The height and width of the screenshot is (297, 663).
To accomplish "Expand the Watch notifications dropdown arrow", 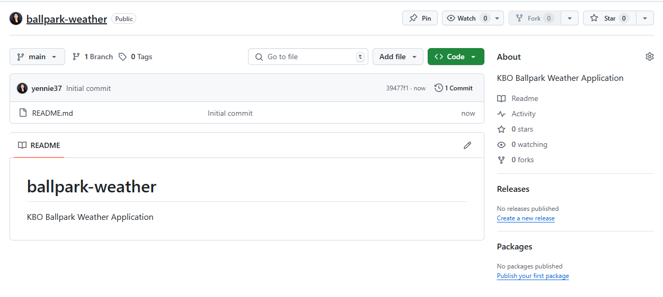I will (x=497, y=18).
